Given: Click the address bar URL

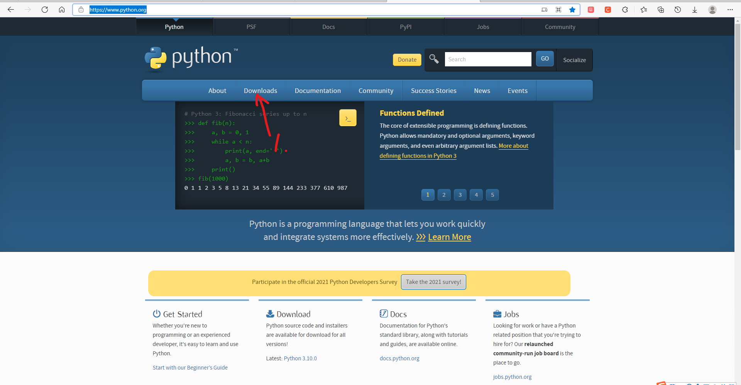Looking at the screenshot, I should [x=118, y=10].
